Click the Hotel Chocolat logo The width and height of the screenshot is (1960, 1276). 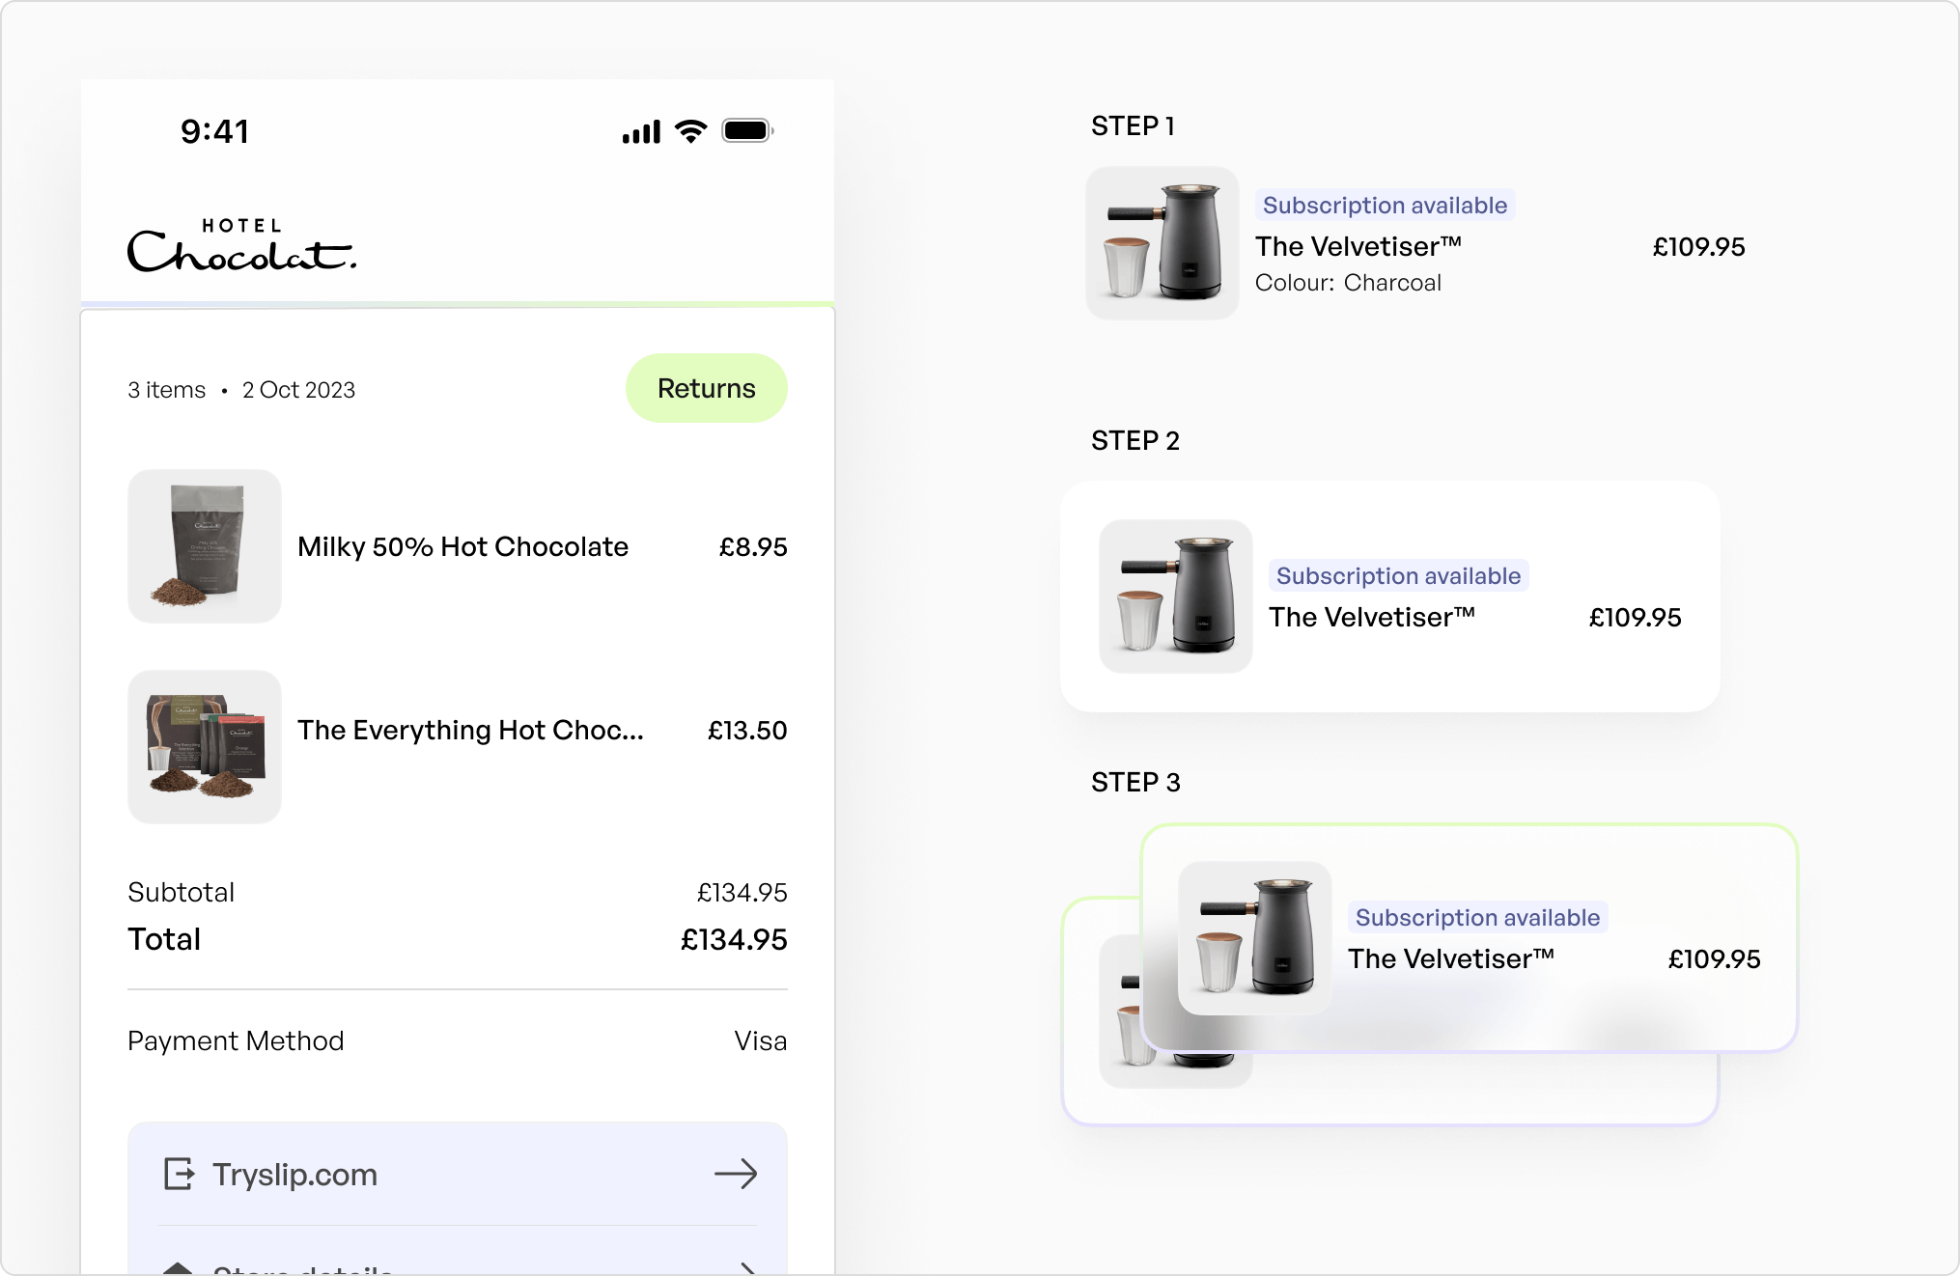point(241,246)
